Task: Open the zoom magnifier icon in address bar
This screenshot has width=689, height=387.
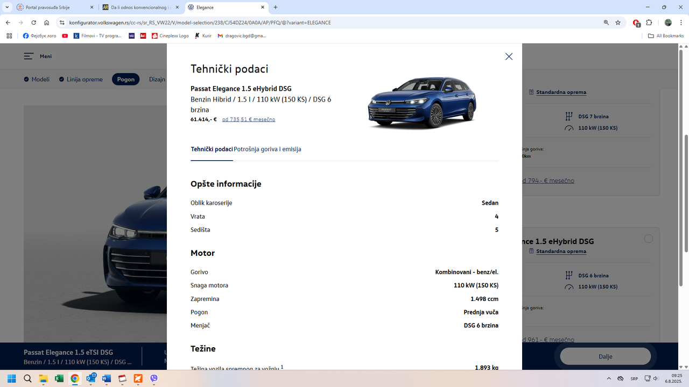Action: click(606, 23)
